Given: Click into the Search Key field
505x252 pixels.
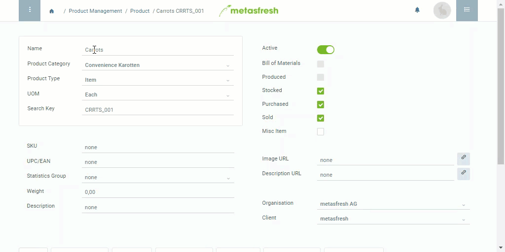Looking at the screenshot, I should (158, 110).
